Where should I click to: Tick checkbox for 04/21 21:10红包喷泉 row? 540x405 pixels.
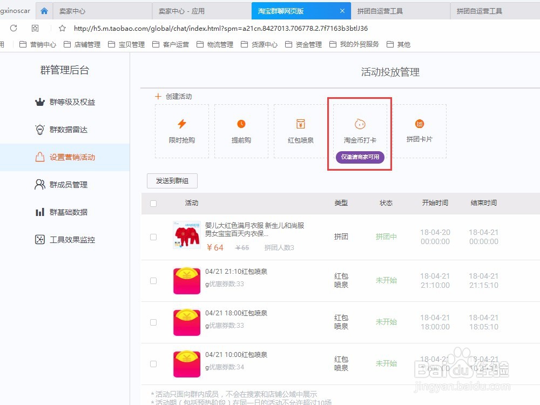pos(153,281)
